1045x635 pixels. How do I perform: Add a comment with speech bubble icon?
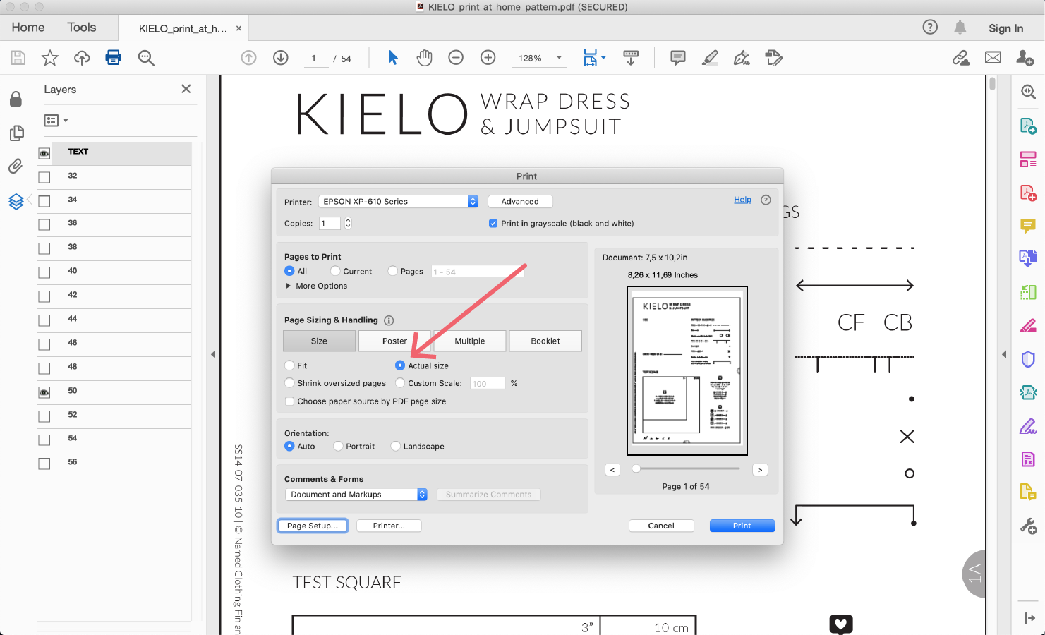(678, 58)
